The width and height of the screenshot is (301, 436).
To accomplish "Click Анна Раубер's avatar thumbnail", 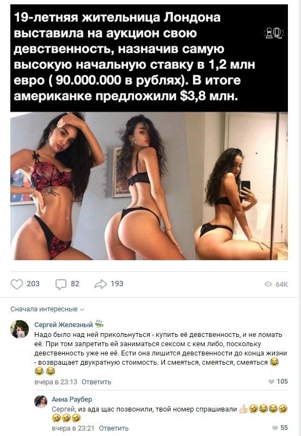I will (x=41, y=402).
